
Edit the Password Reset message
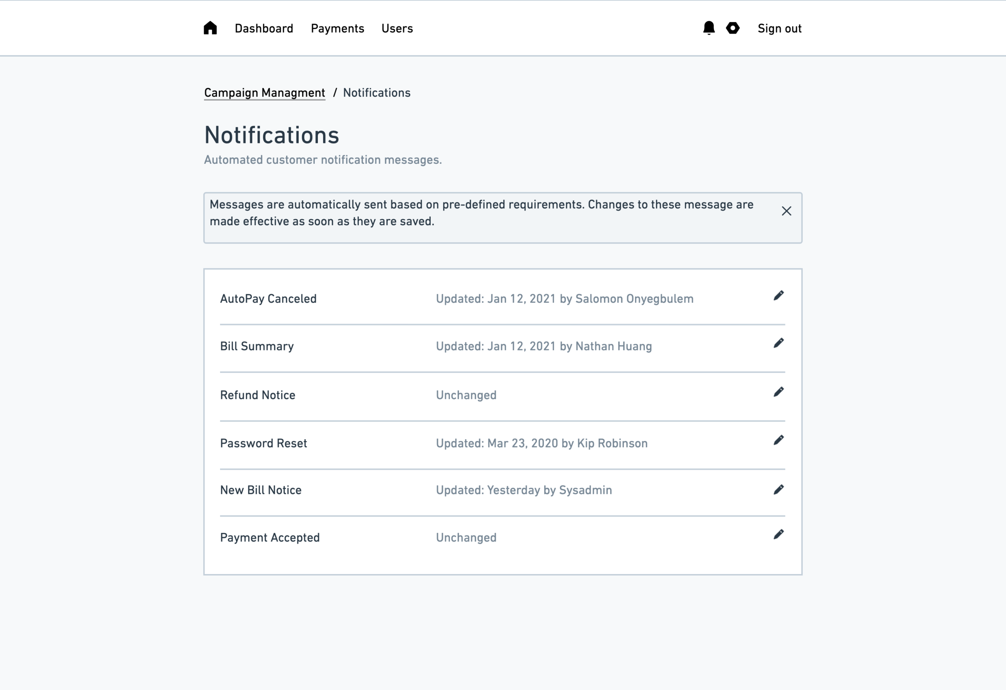point(778,440)
